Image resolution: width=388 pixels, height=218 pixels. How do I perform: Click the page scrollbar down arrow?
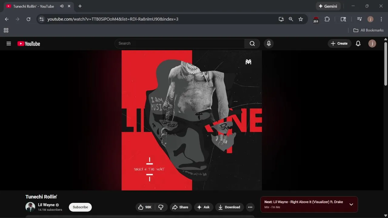coord(386,216)
